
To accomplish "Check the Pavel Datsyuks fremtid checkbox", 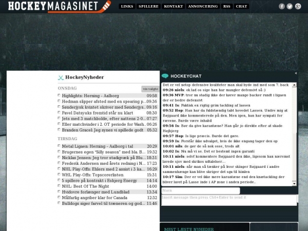I will pyautogui.click(x=59, y=112).
